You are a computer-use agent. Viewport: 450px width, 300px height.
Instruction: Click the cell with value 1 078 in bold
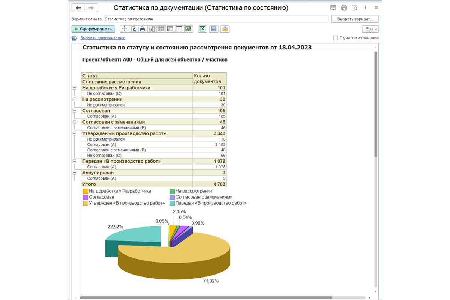coord(210,161)
